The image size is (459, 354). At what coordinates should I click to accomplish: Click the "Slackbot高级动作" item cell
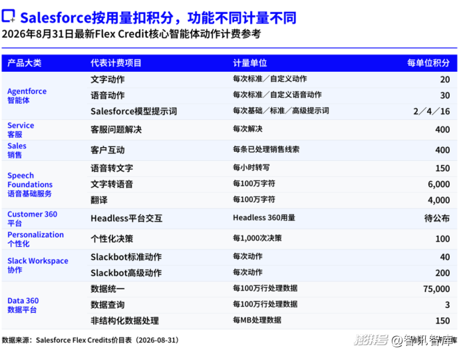coord(126,273)
